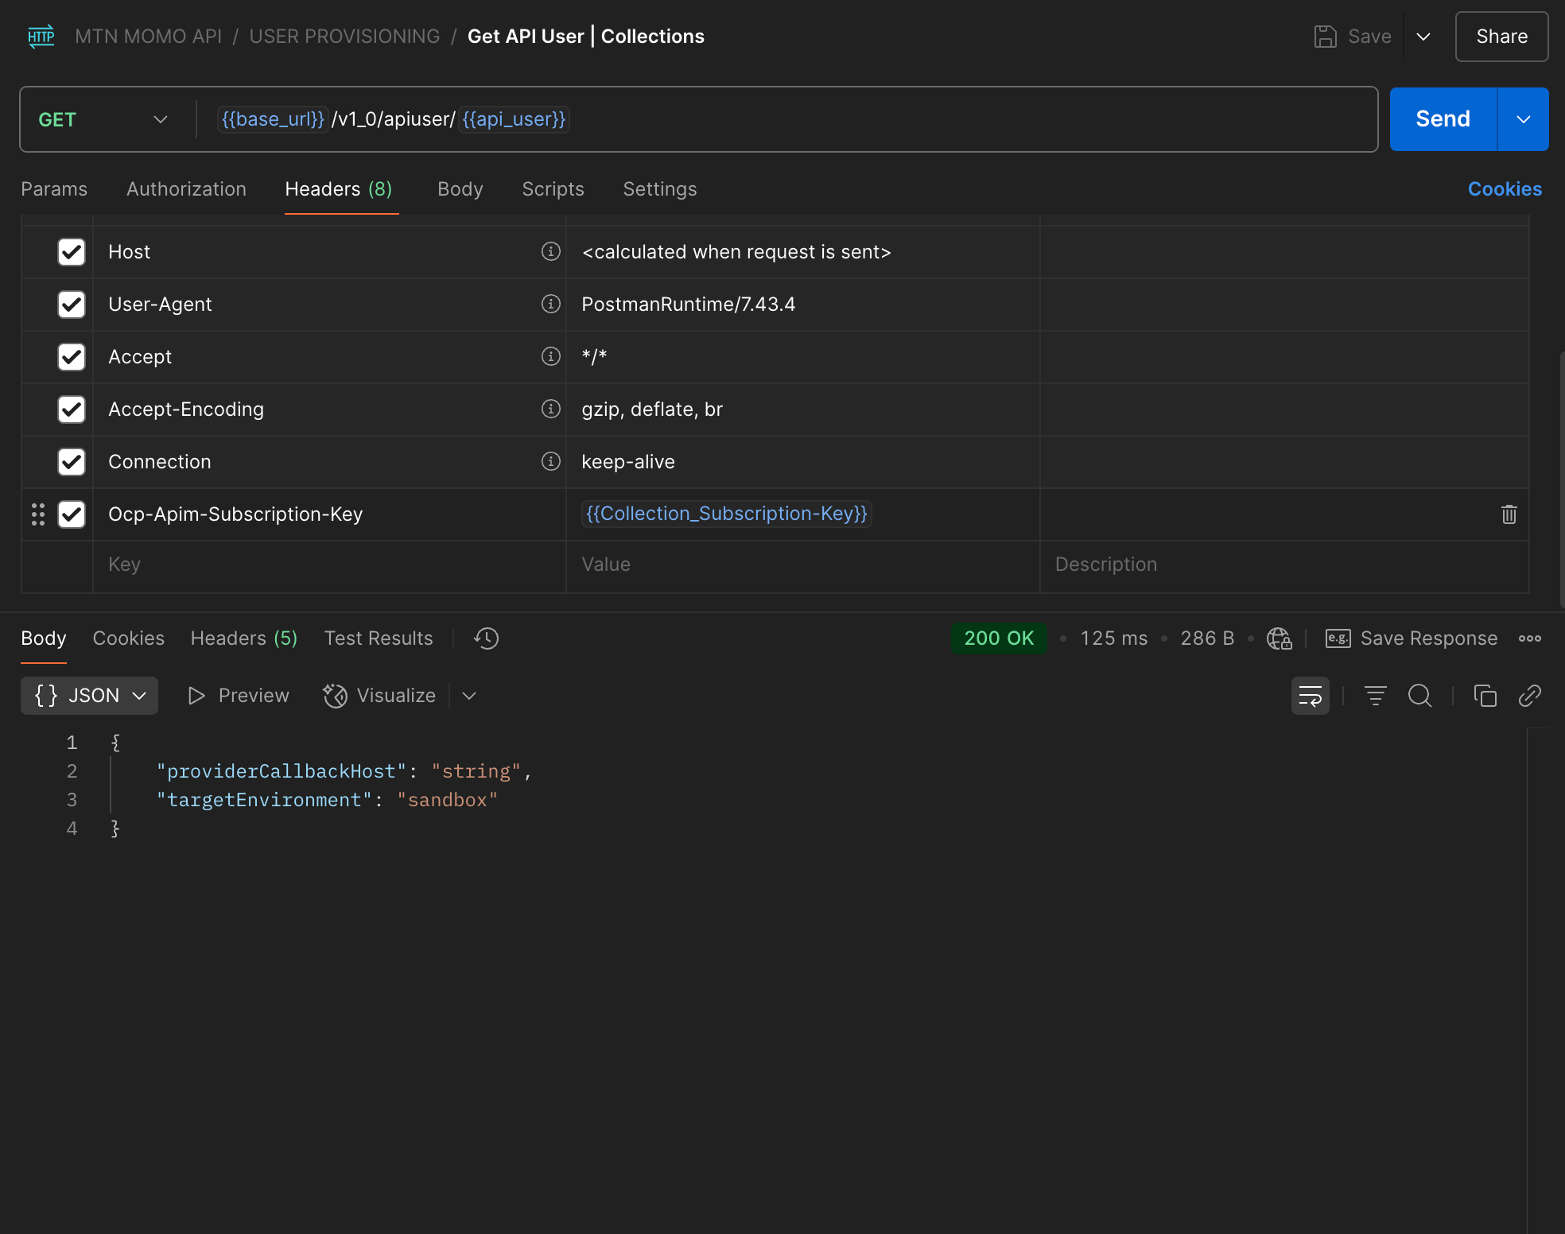The image size is (1565, 1234).
Task: Expand the Save options chevron
Action: point(1423,37)
